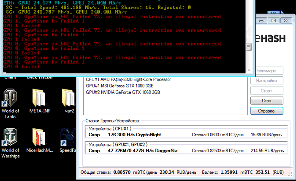Open the NiceHashM... folder on desktop
Image resolution: width=296 pixels, height=181 pixels.
[x=40, y=140]
